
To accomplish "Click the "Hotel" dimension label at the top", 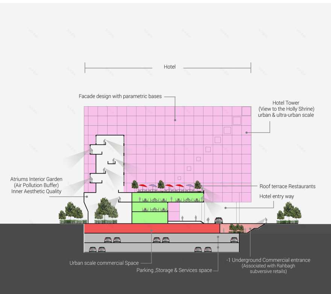I will point(170,67).
